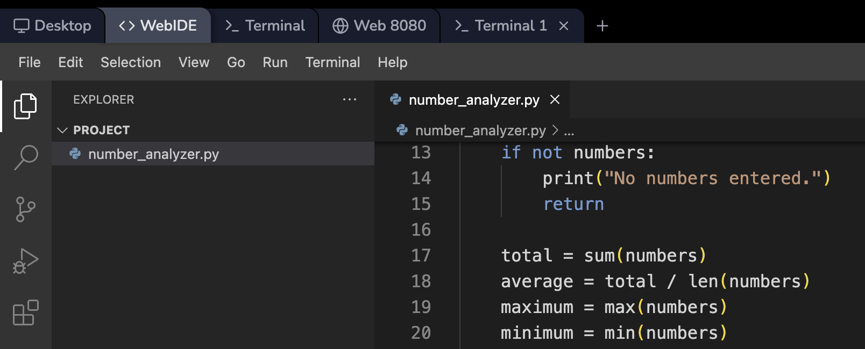Viewport: 865px width, 349px height.
Task: Open the Edit menu
Action: point(70,62)
